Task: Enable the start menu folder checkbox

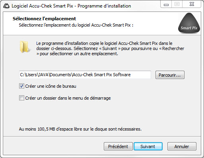Action: (x=21, y=98)
